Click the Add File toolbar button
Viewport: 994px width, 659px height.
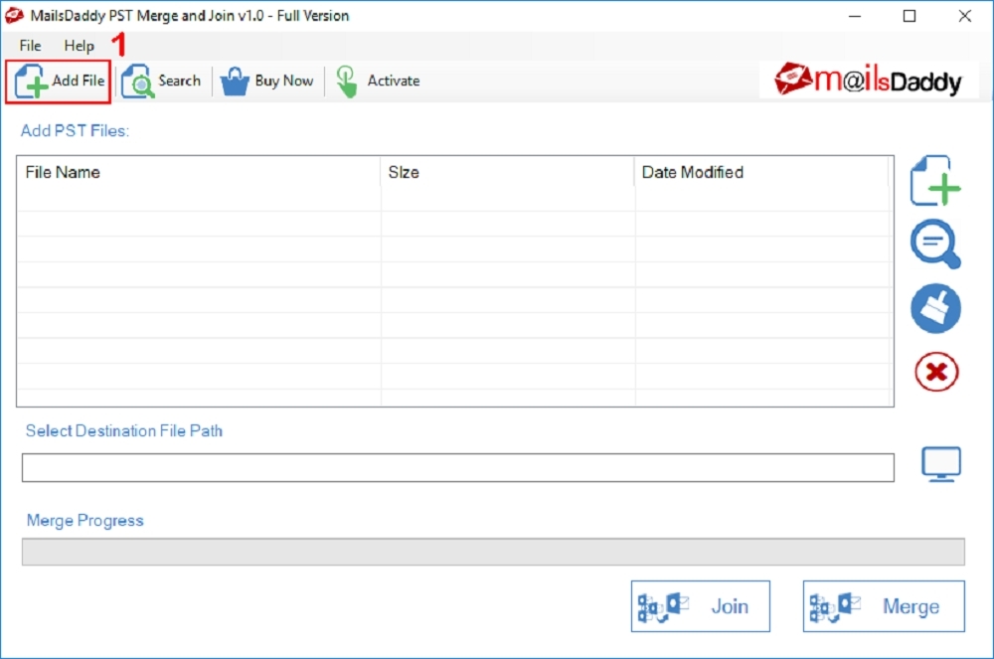[59, 82]
